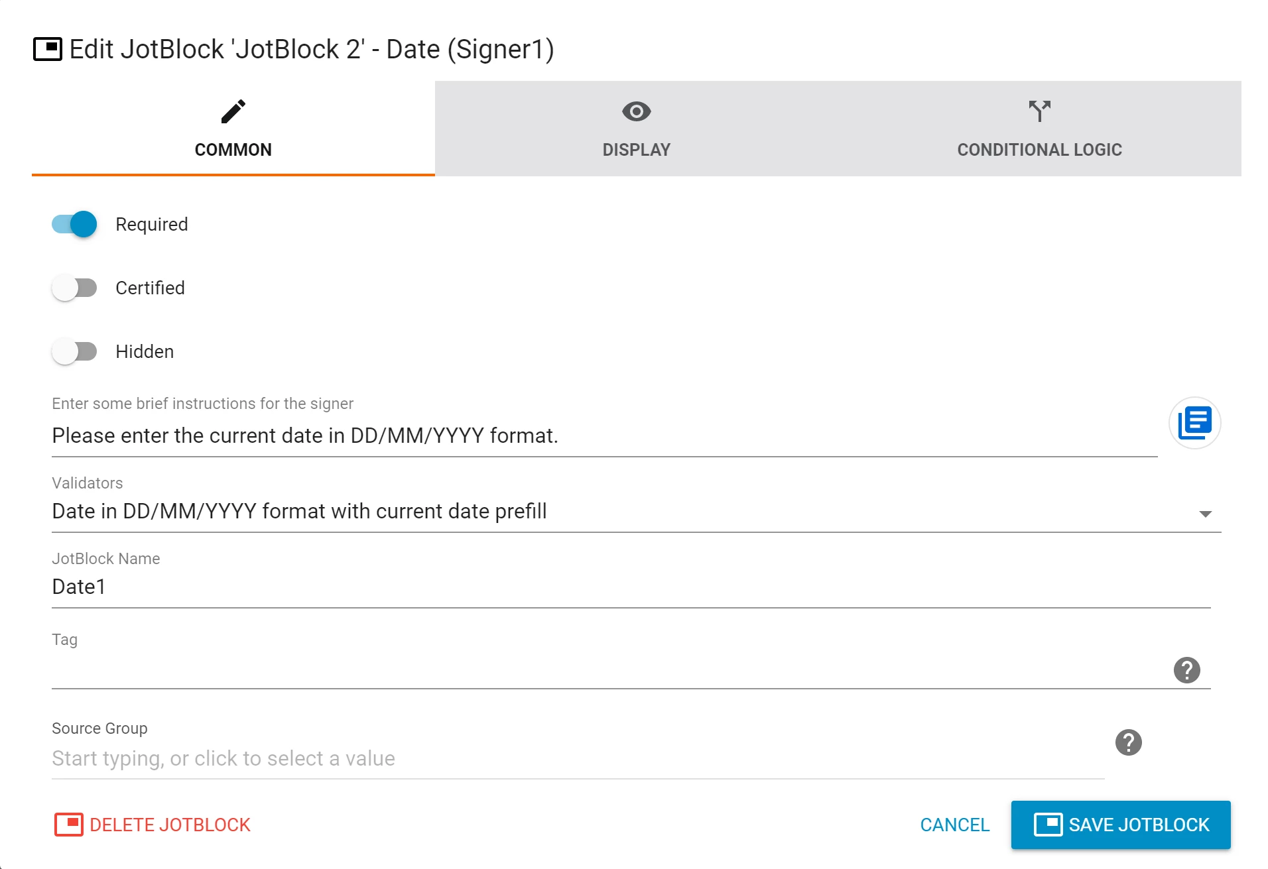Click the eye icon on Display tab
The width and height of the screenshot is (1268, 869).
pos(636,111)
